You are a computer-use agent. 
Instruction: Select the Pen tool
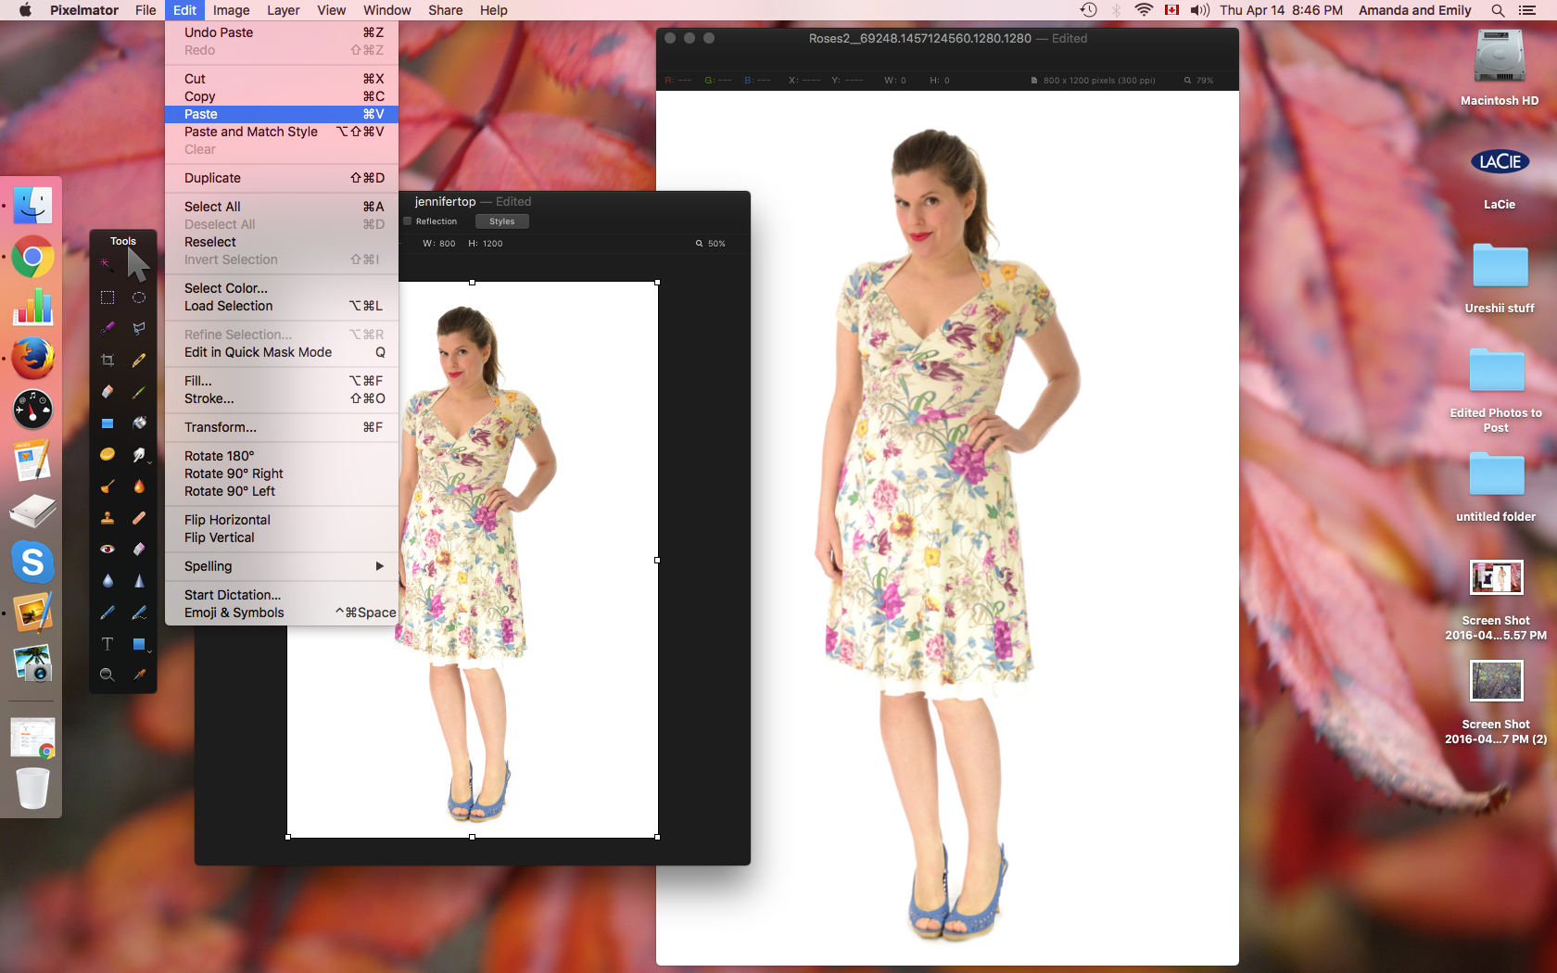point(108,613)
